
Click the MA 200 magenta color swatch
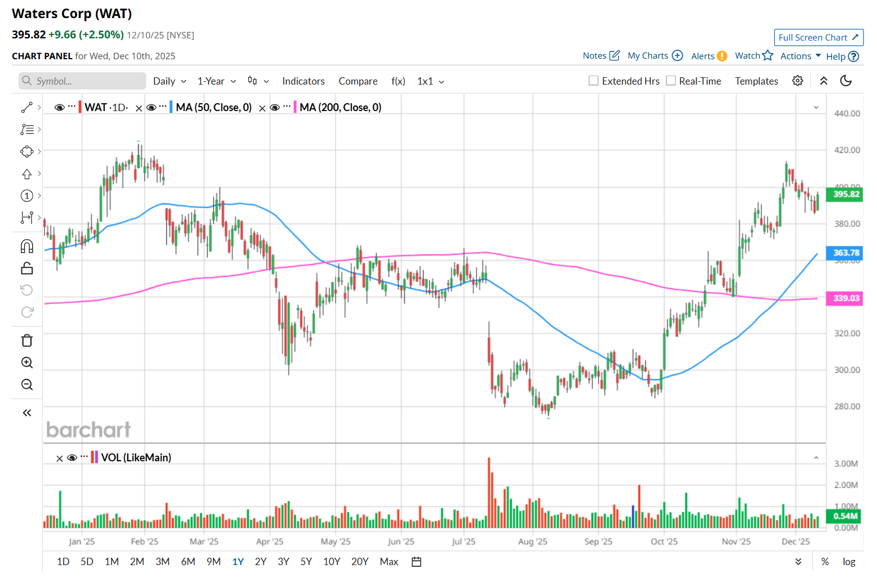point(295,107)
